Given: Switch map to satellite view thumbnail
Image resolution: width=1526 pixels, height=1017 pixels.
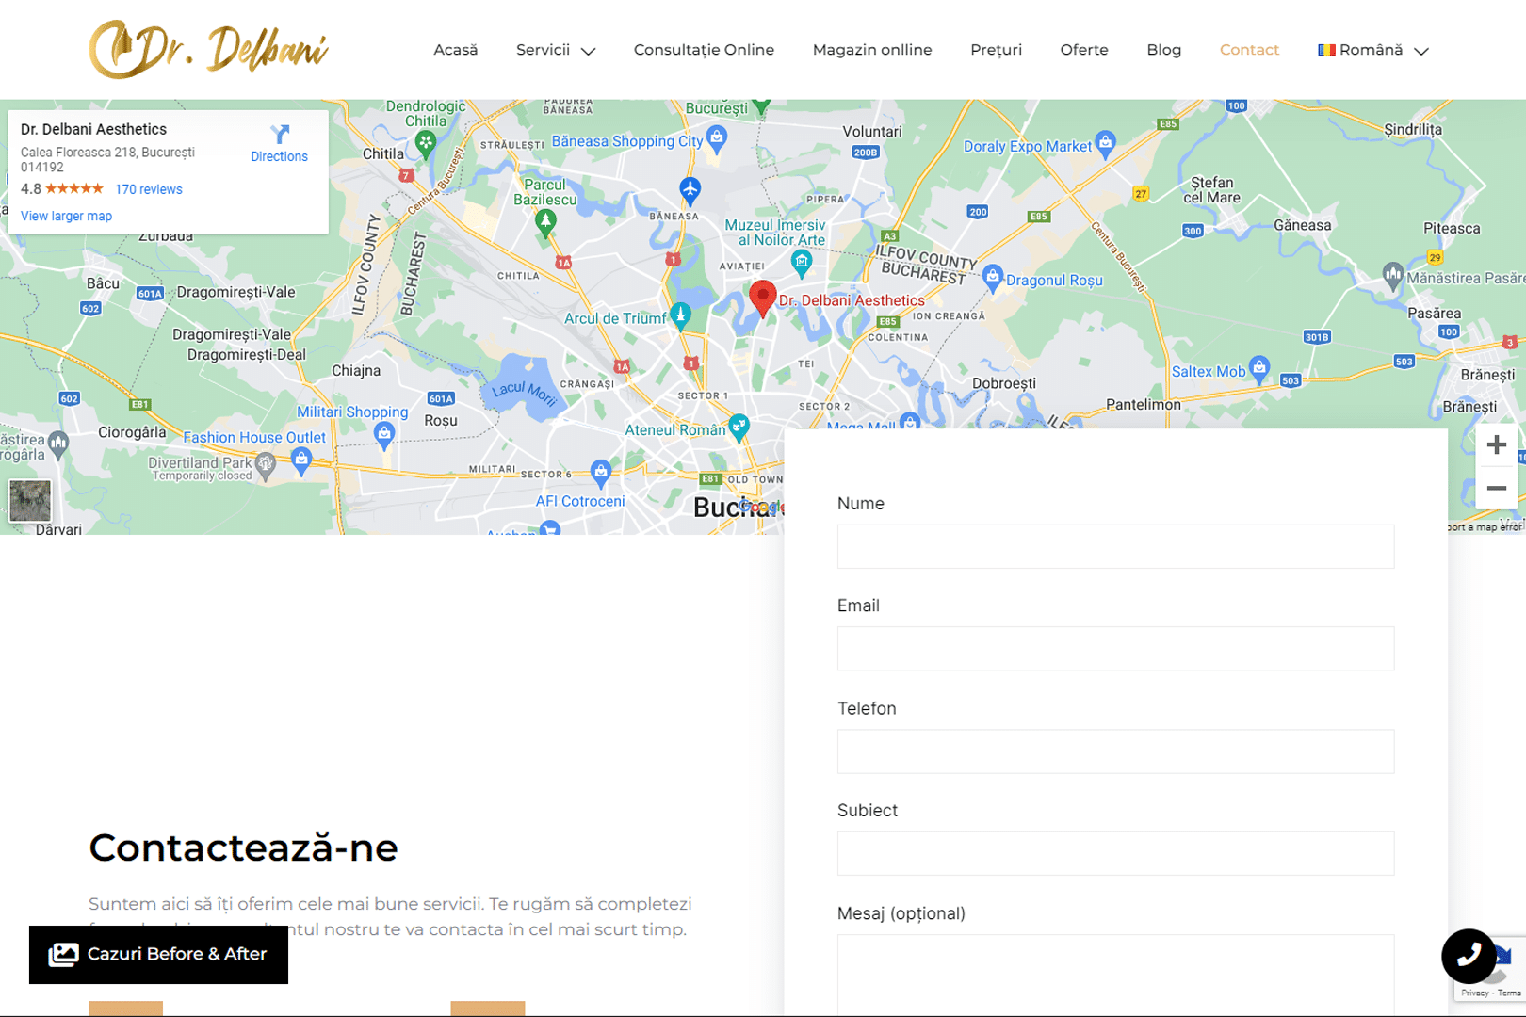Looking at the screenshot, I should tap(30, 500).
